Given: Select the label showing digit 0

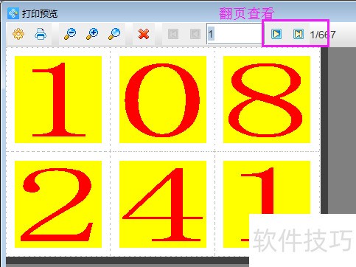Looking at the screenshot, I should click(163, 100).
